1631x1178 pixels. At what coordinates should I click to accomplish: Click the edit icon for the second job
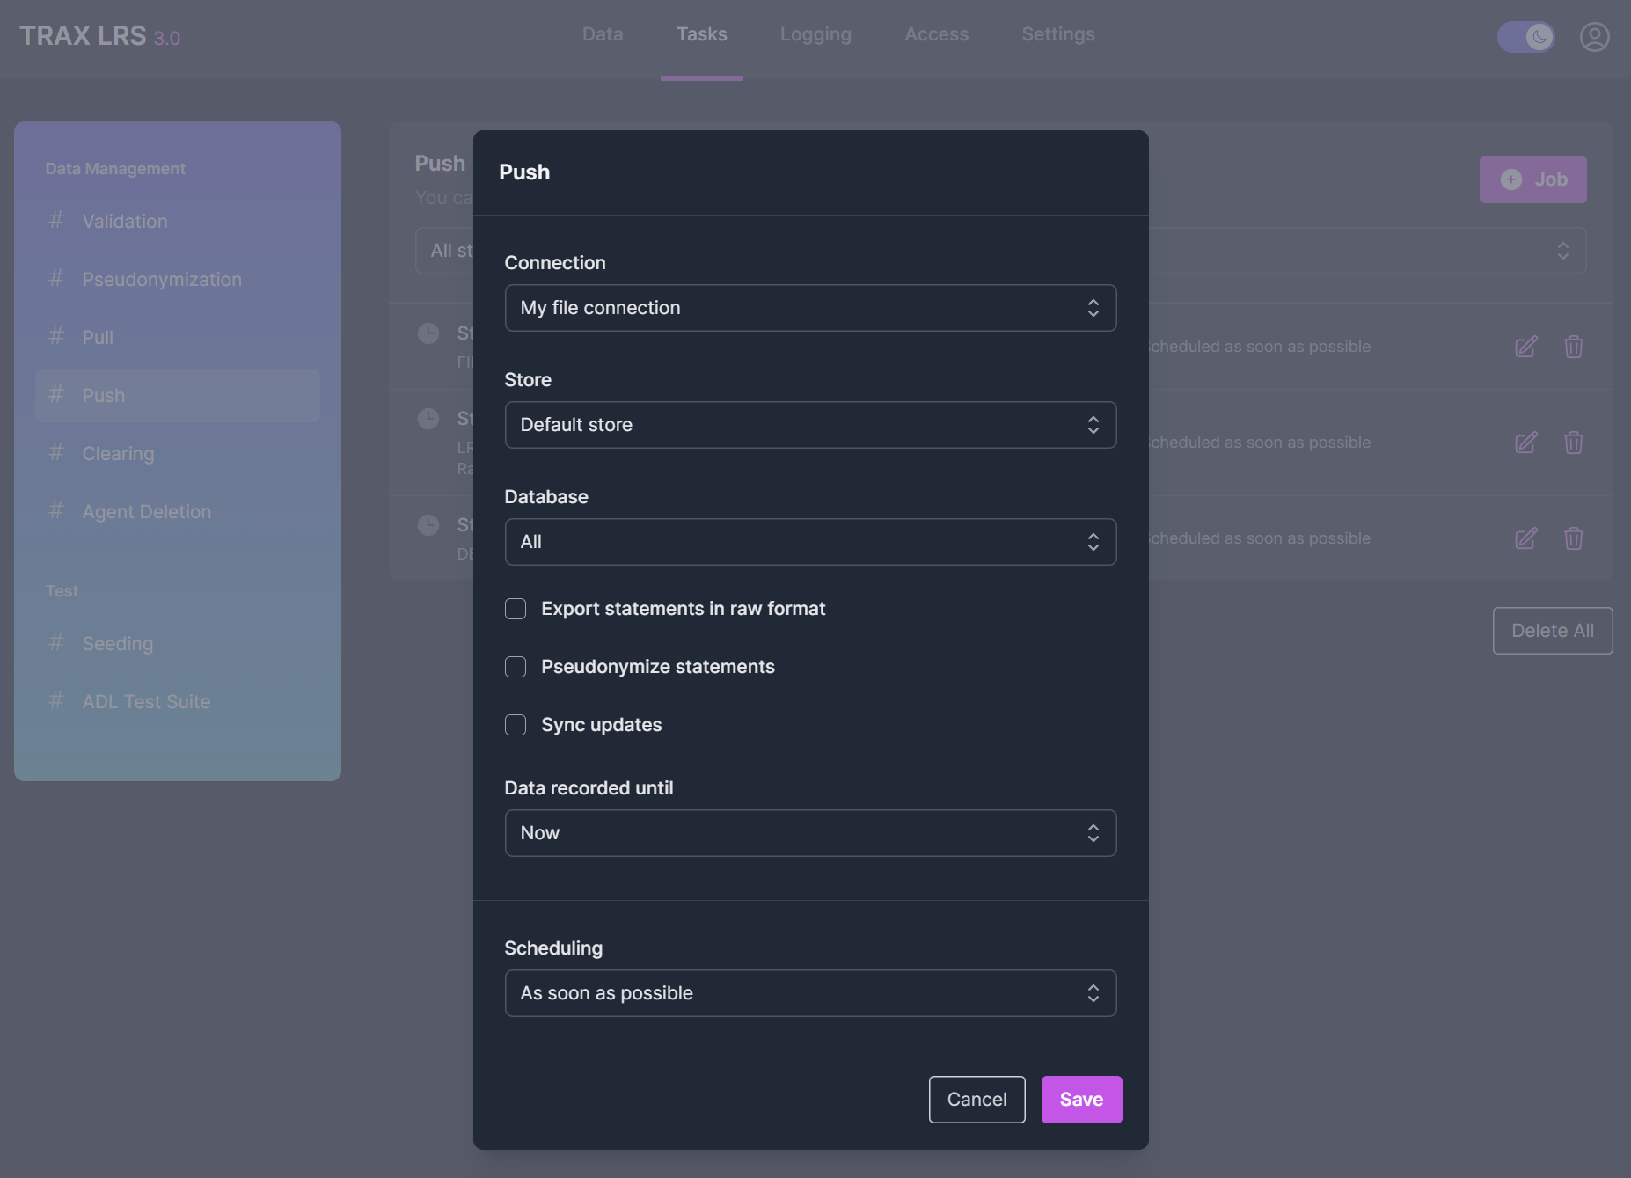(x=1526, y=443)
